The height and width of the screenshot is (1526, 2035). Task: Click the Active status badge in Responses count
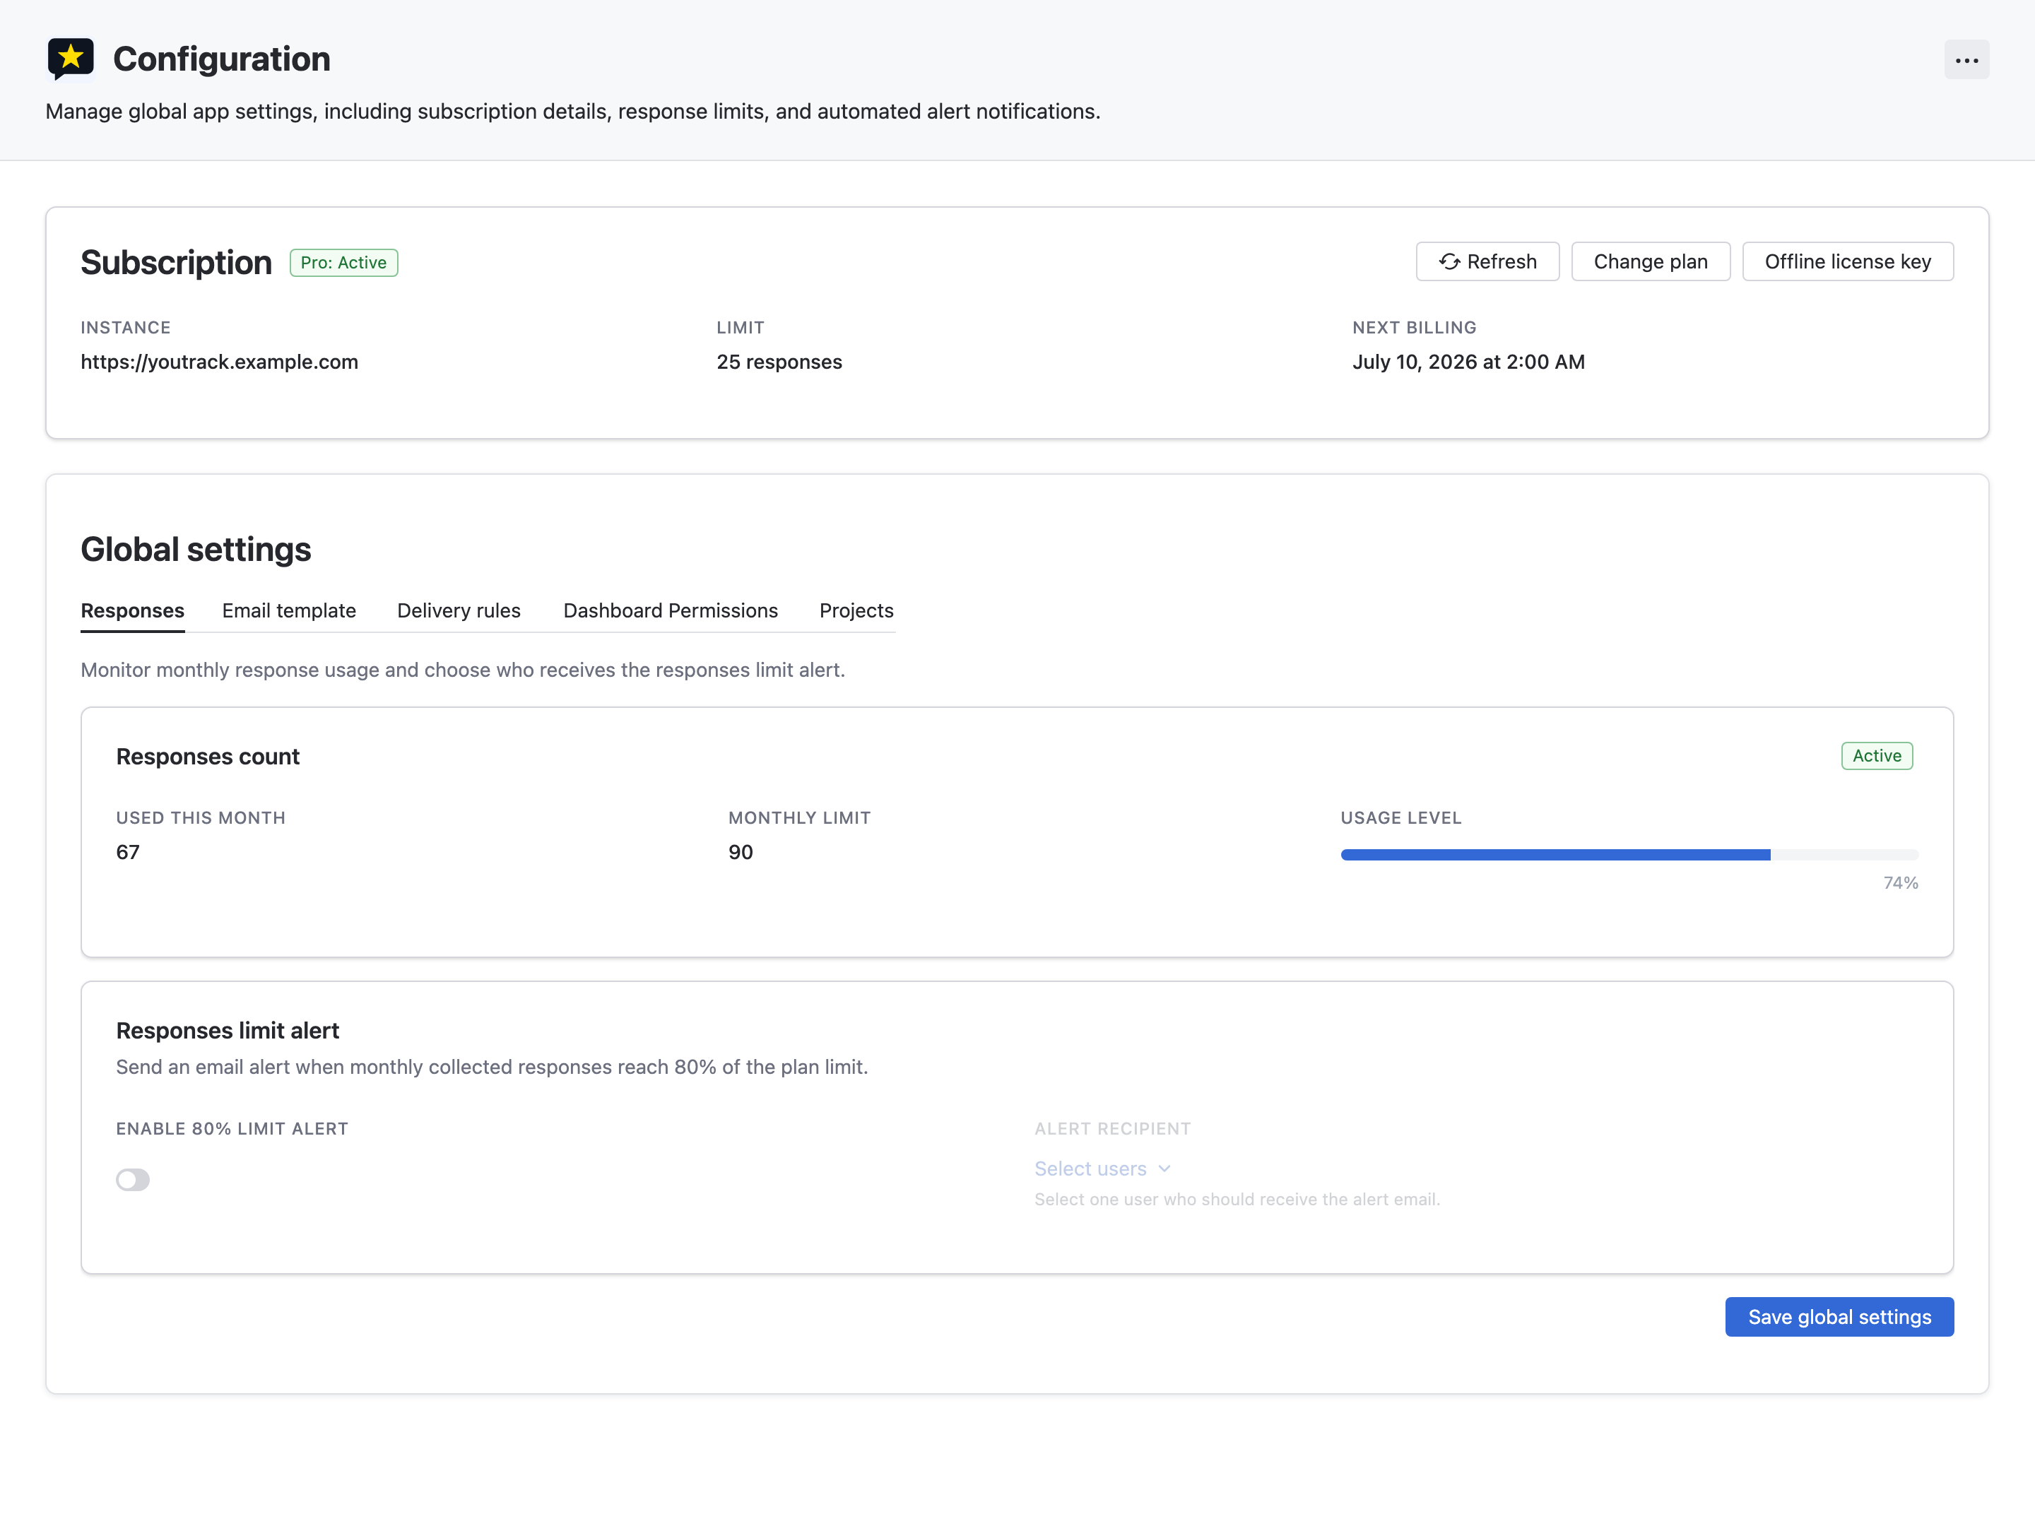[x=1877, y=756]
